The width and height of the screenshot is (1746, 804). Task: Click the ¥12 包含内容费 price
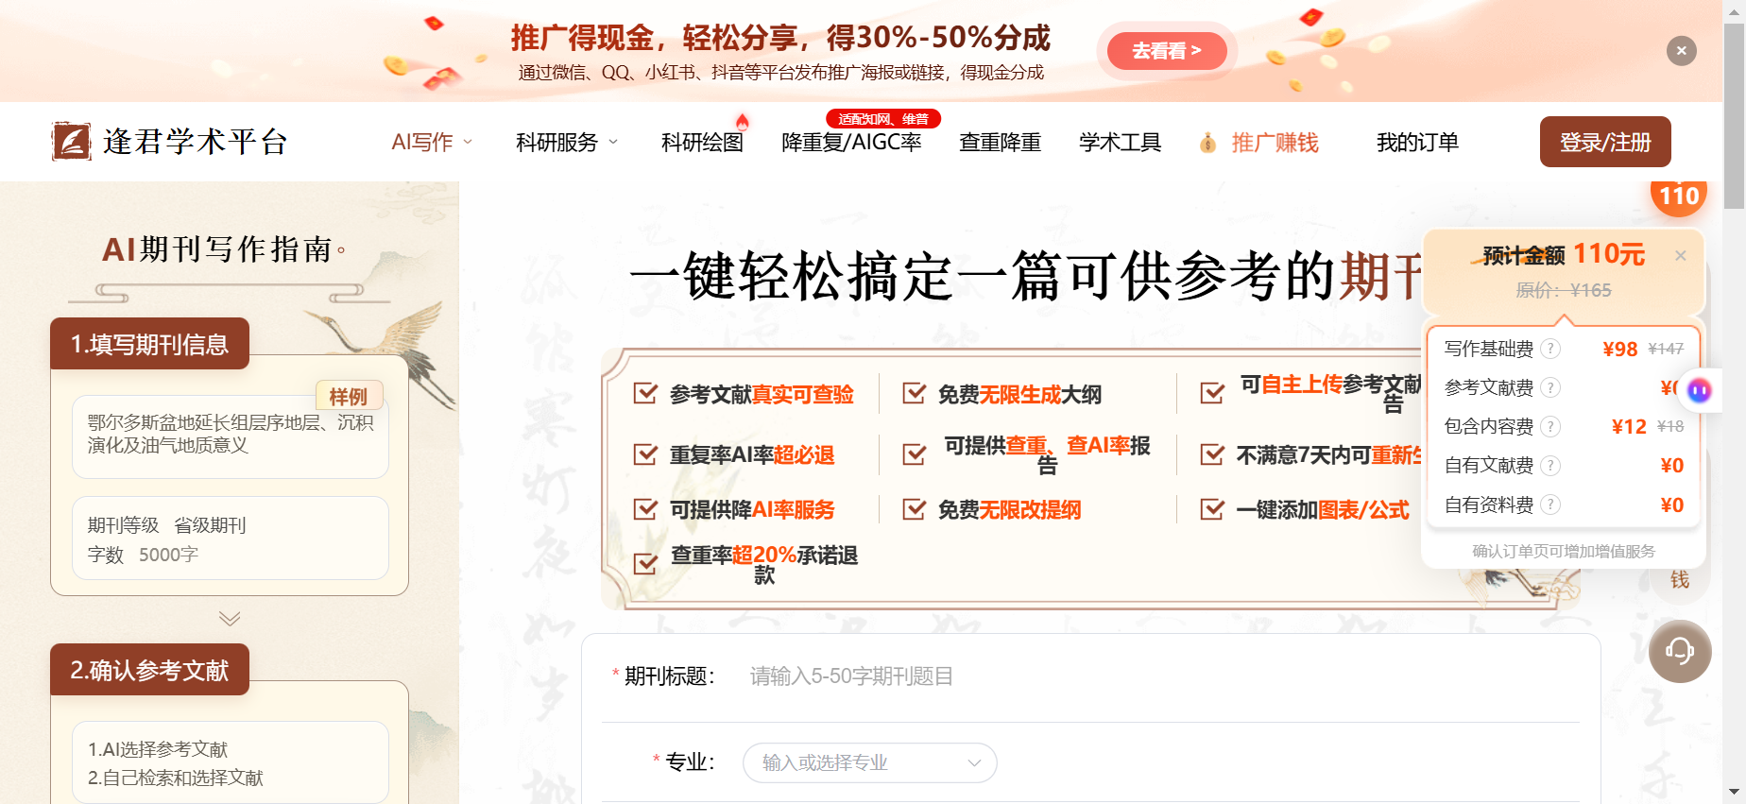(x=1629, y=427)
